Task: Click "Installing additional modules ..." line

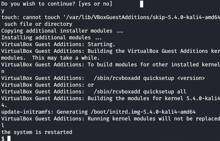Action: 52,37
